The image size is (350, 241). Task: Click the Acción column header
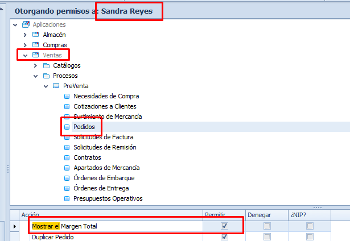pos(30,215)
